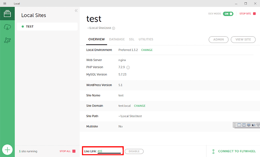Viewport: 260px width, 157px height.
Task: Open WordPress ADMIN button
Action: [x=218, y=40]
